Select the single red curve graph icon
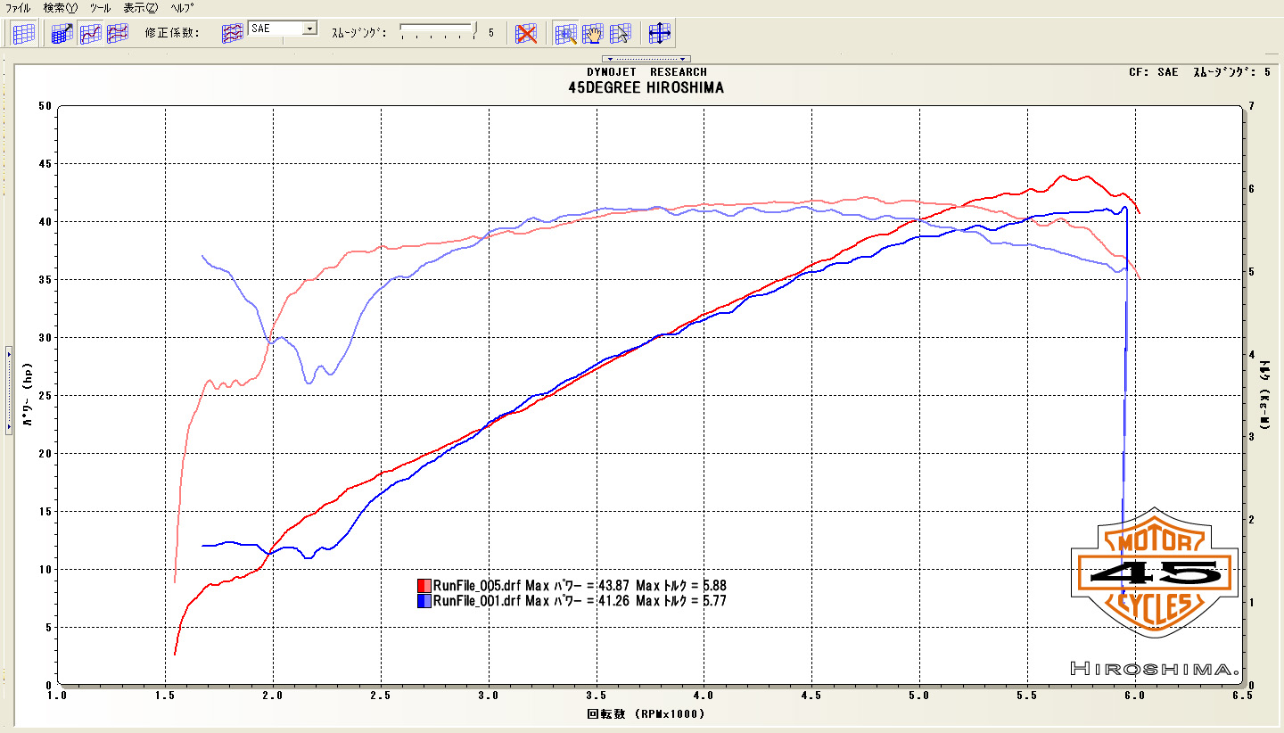 click(90, 34)
